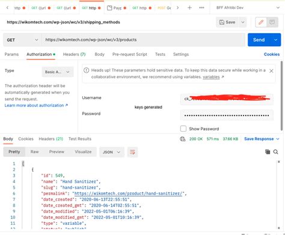Switch to the Params tab
Viewport: 285px width, 235px height.
tap(11, 54)
